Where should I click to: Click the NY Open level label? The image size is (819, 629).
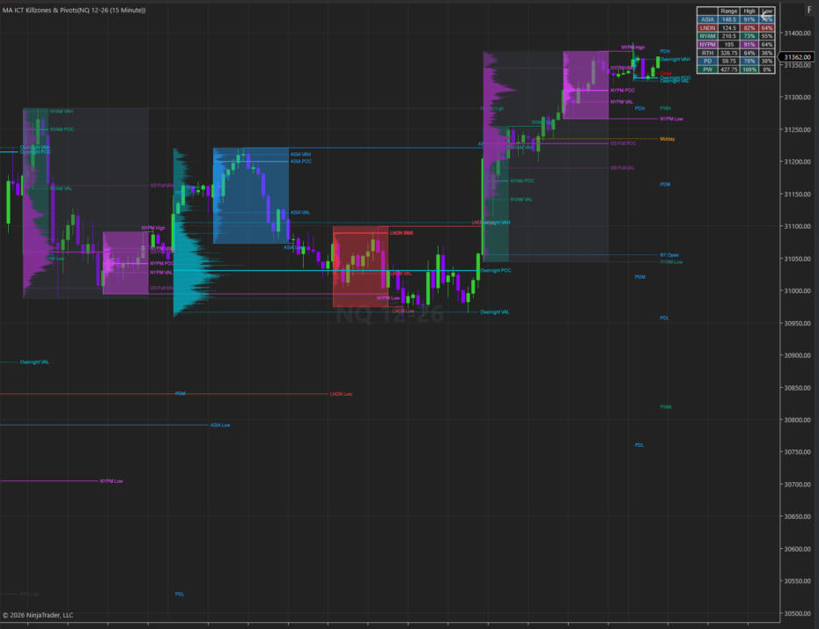669,255
